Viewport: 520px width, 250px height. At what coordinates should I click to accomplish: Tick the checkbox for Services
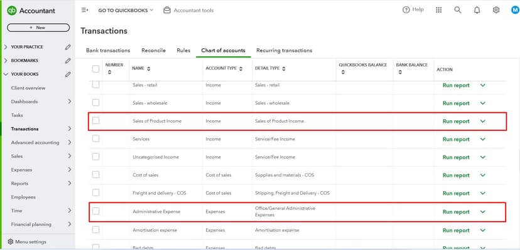pos(95,138)
